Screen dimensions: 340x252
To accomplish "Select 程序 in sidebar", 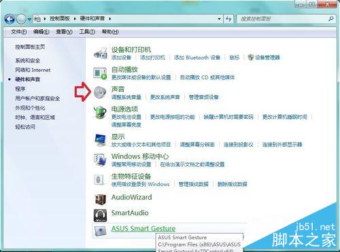I will click(x=20, y=89).
